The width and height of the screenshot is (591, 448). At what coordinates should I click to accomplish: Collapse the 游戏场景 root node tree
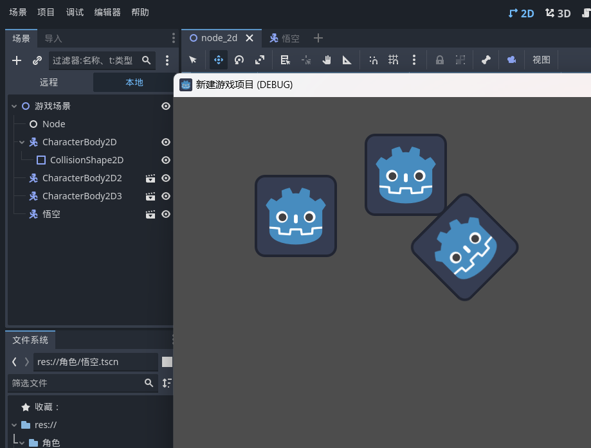14,106
